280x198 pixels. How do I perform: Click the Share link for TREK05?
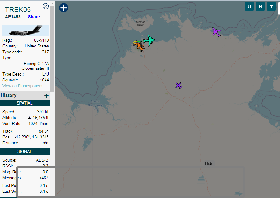34,17
